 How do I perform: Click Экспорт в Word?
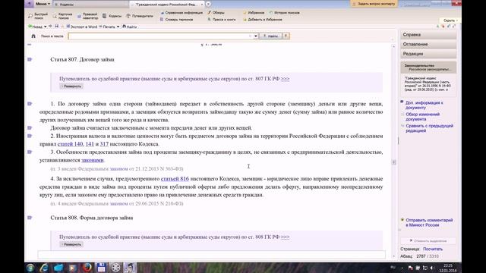click(82, 27)
